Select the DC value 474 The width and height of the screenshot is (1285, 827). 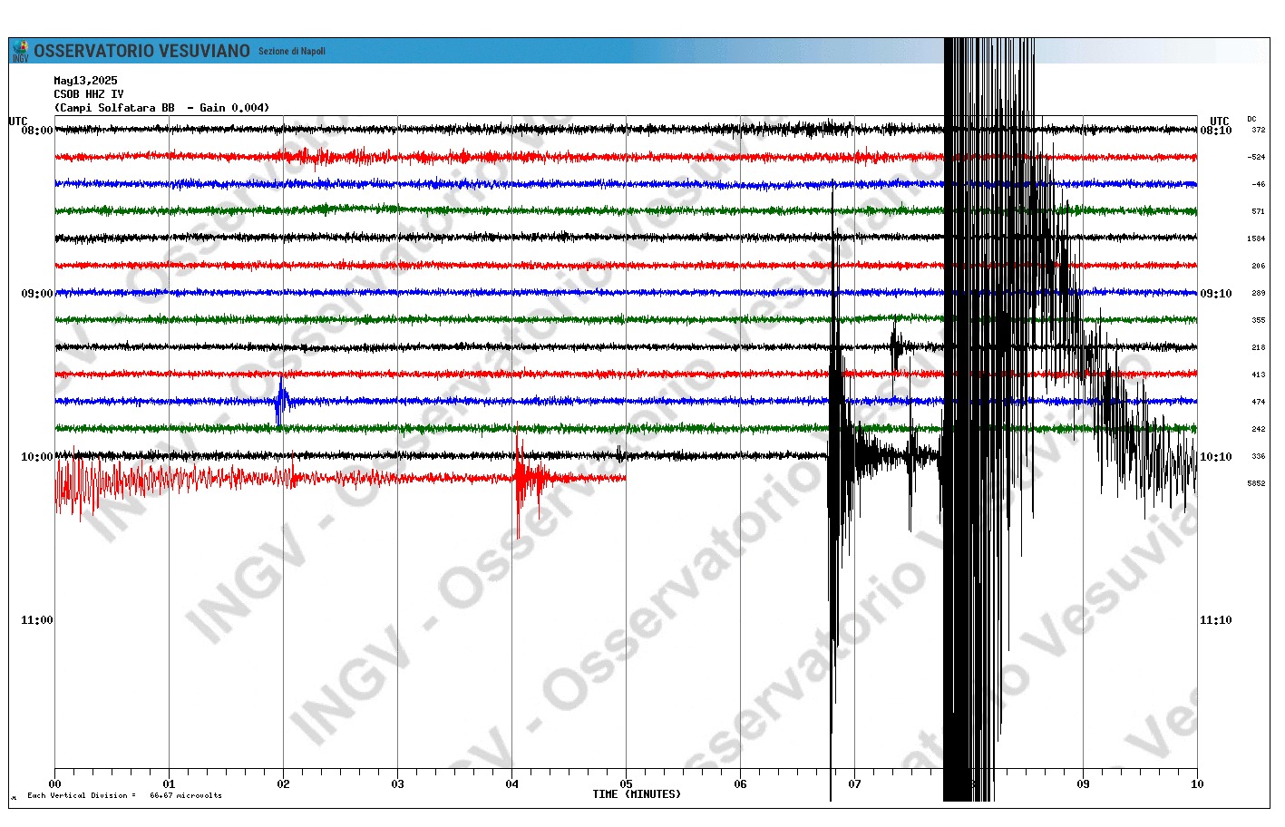pyautogui.click(x=1259, y=402)
